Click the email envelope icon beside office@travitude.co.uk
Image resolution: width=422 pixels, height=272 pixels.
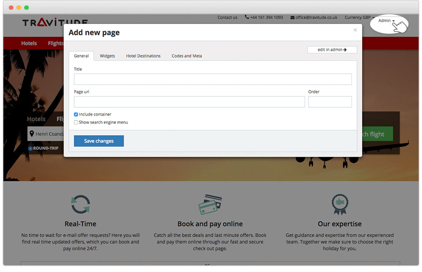(292, 18)
